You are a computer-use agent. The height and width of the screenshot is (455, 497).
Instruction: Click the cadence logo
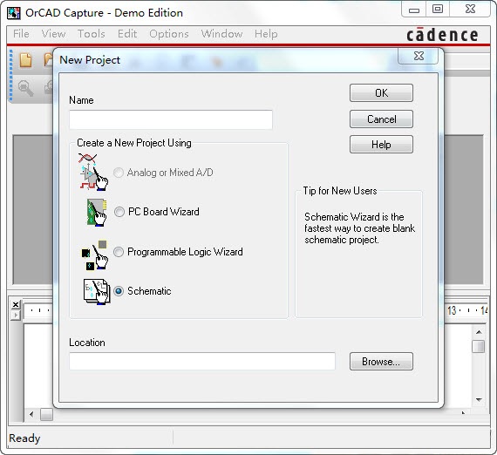pos(442,35)
